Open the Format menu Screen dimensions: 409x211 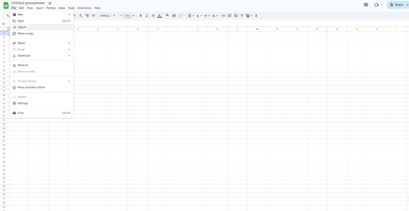point(51,8)
